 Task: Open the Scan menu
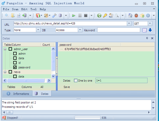pos(15,9)
